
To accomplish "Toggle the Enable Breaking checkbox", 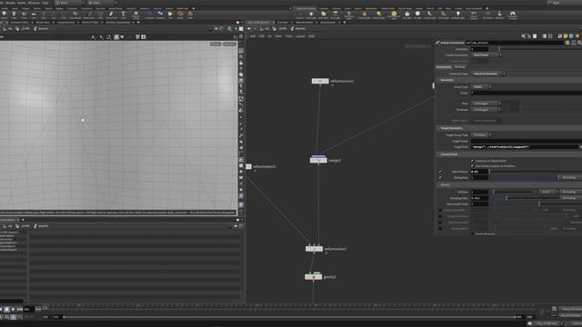I will [x=473, y=233].
